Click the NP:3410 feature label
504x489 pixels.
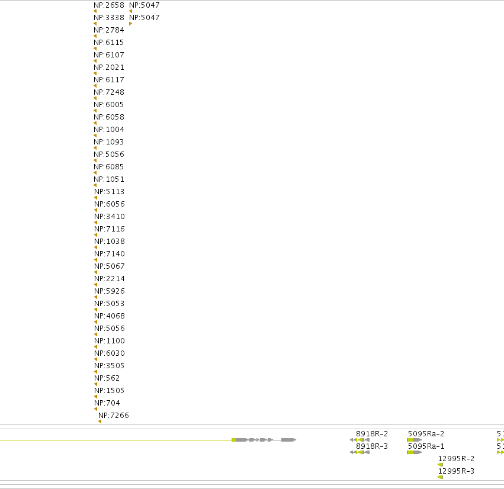pos(110,217)
